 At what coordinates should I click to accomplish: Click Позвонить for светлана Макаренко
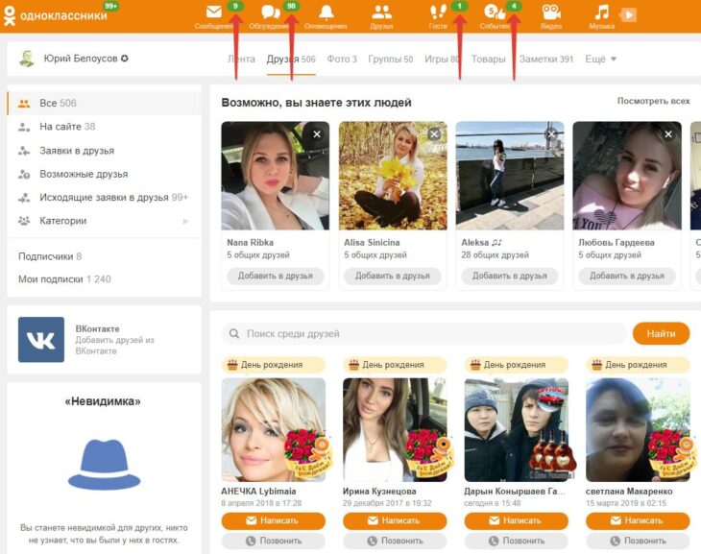[638, 541]
